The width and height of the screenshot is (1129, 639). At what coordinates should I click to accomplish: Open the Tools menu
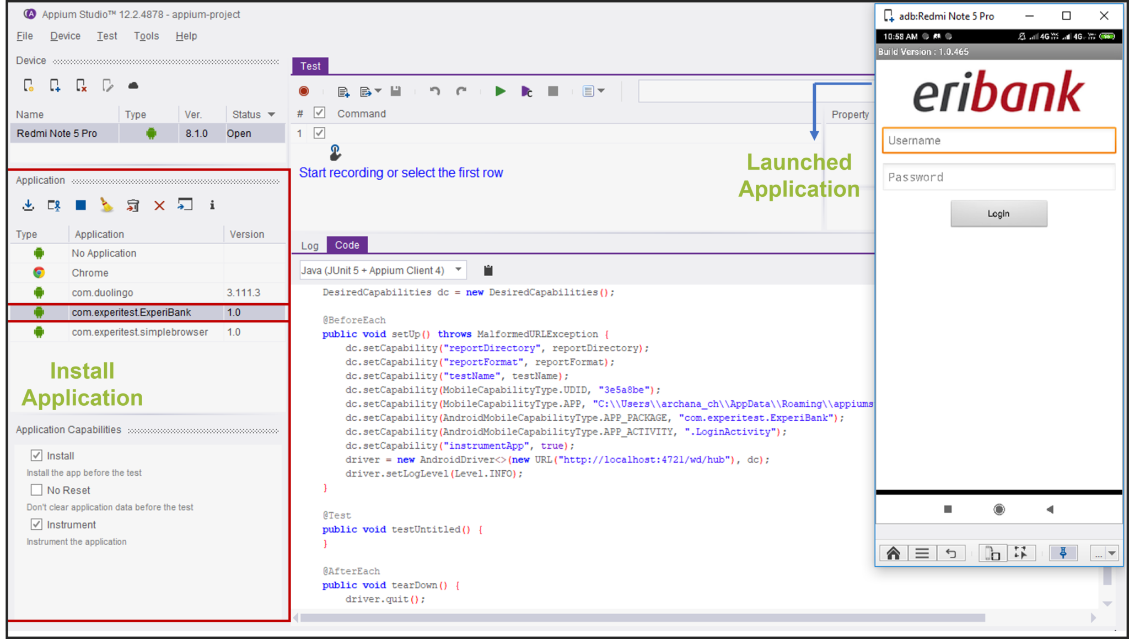coord(146,36)
